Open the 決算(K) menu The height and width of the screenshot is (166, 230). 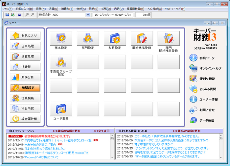53,9
